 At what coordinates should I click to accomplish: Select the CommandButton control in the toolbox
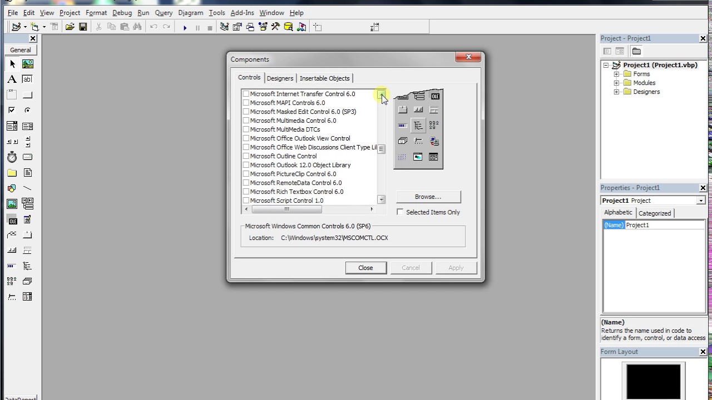coord(27,95)
